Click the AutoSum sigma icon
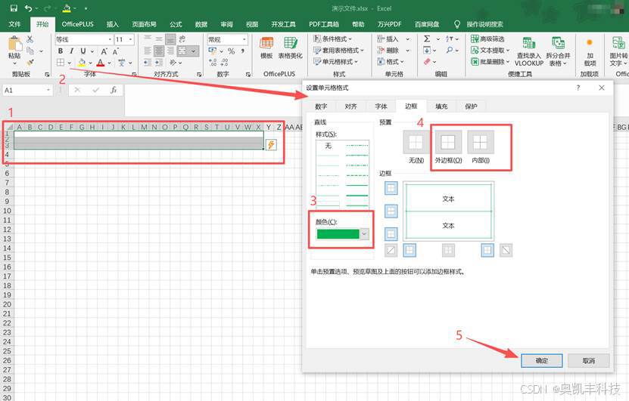This screenshot has height=401, width=629. click(427, 39)
